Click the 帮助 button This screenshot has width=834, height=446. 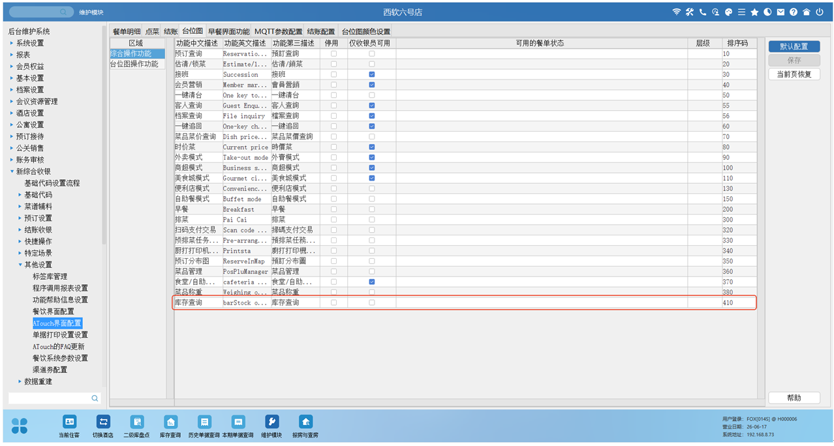click(794, 398)
